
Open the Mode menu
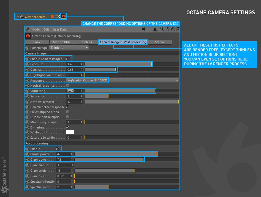pos(36,29)
